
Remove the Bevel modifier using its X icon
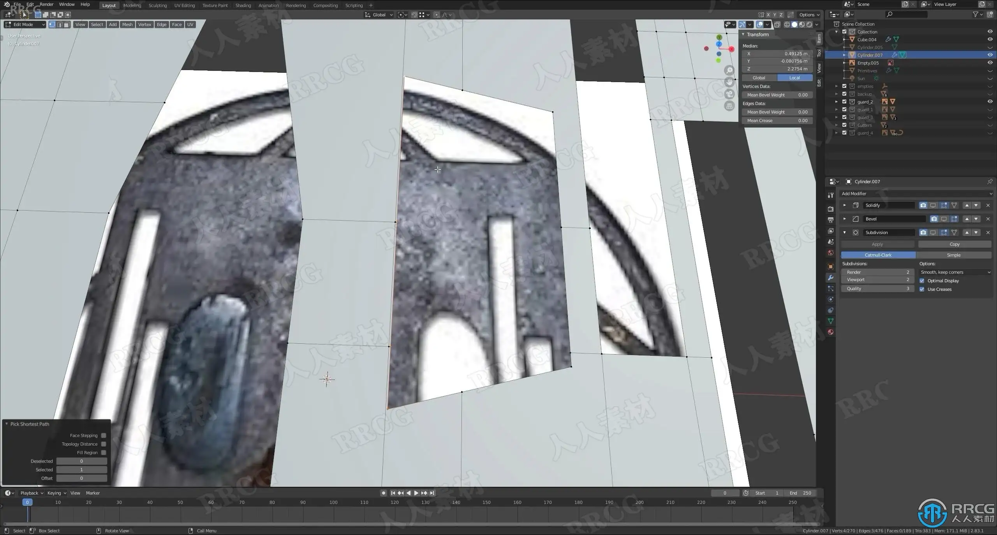(988, 219)
